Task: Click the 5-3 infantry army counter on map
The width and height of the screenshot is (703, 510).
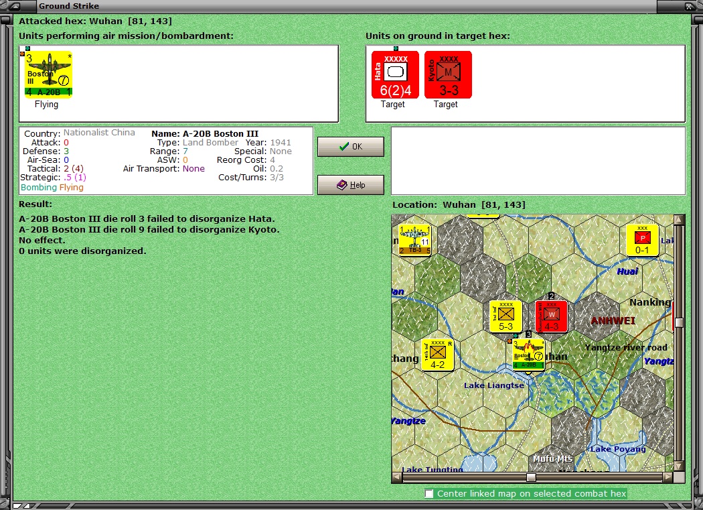Action: click(x=505, y=316)
